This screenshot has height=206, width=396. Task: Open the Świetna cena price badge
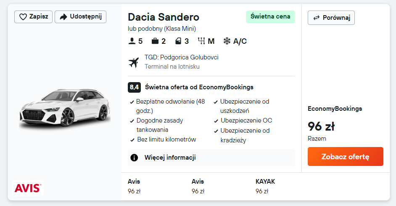click(270, 17)
